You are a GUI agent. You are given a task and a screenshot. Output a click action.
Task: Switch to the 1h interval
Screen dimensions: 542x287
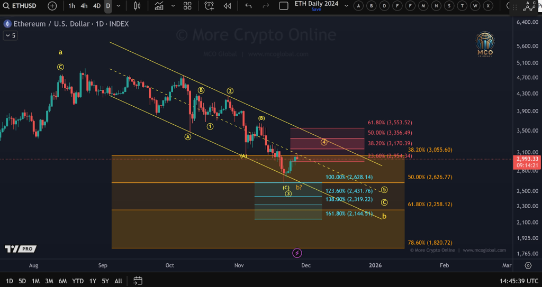(x=71, y=5)
